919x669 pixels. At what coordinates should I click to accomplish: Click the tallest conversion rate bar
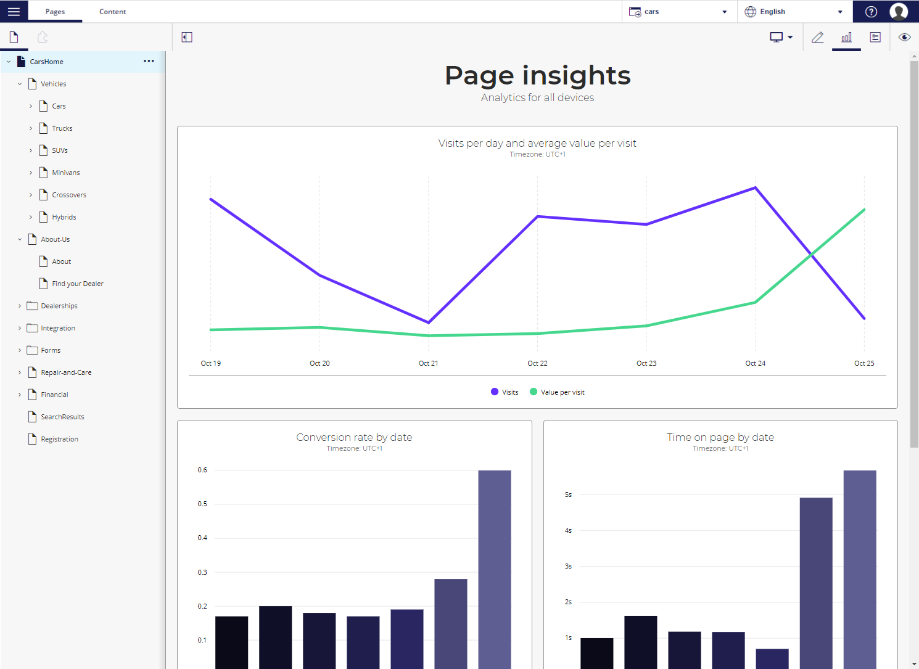tap(495, 569)
